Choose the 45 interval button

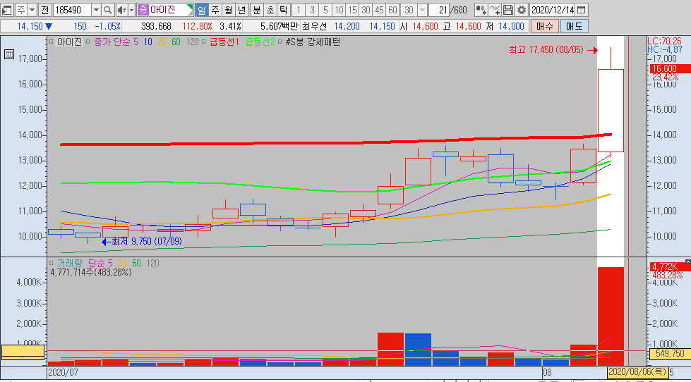coord(379,10)
